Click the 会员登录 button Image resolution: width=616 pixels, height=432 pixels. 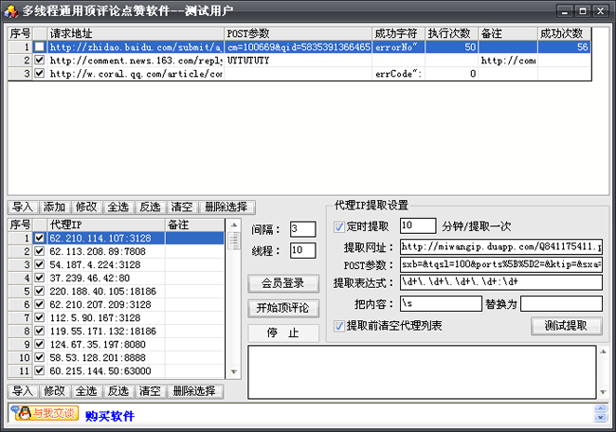(283, 283)
